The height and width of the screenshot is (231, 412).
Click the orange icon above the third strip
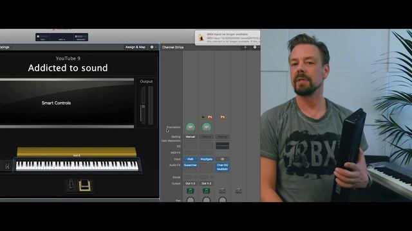(223, 117)
